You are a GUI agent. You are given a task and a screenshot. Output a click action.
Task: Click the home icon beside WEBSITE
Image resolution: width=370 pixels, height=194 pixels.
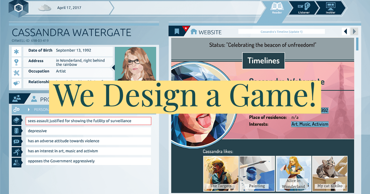[194, 32]
